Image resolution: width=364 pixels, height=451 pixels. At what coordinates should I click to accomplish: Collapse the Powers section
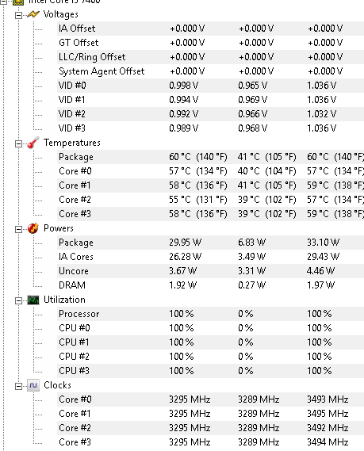(x=18, y=229)
